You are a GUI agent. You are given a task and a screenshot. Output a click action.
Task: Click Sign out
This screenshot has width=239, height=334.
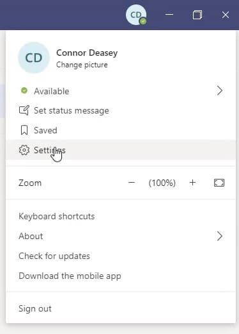point(35,308)
